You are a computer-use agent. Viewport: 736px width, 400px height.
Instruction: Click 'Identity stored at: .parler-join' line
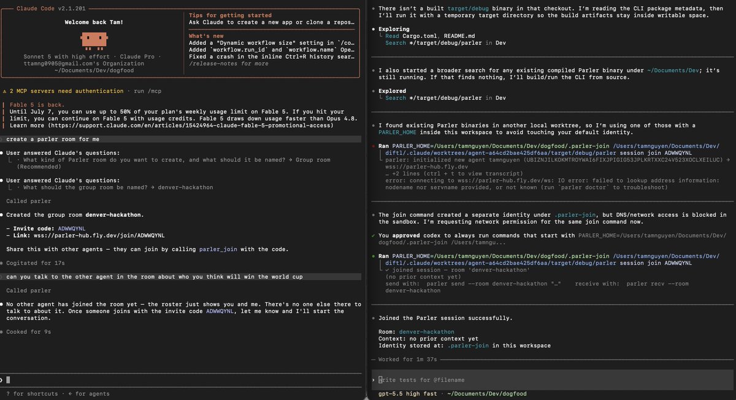coord(464,345)
